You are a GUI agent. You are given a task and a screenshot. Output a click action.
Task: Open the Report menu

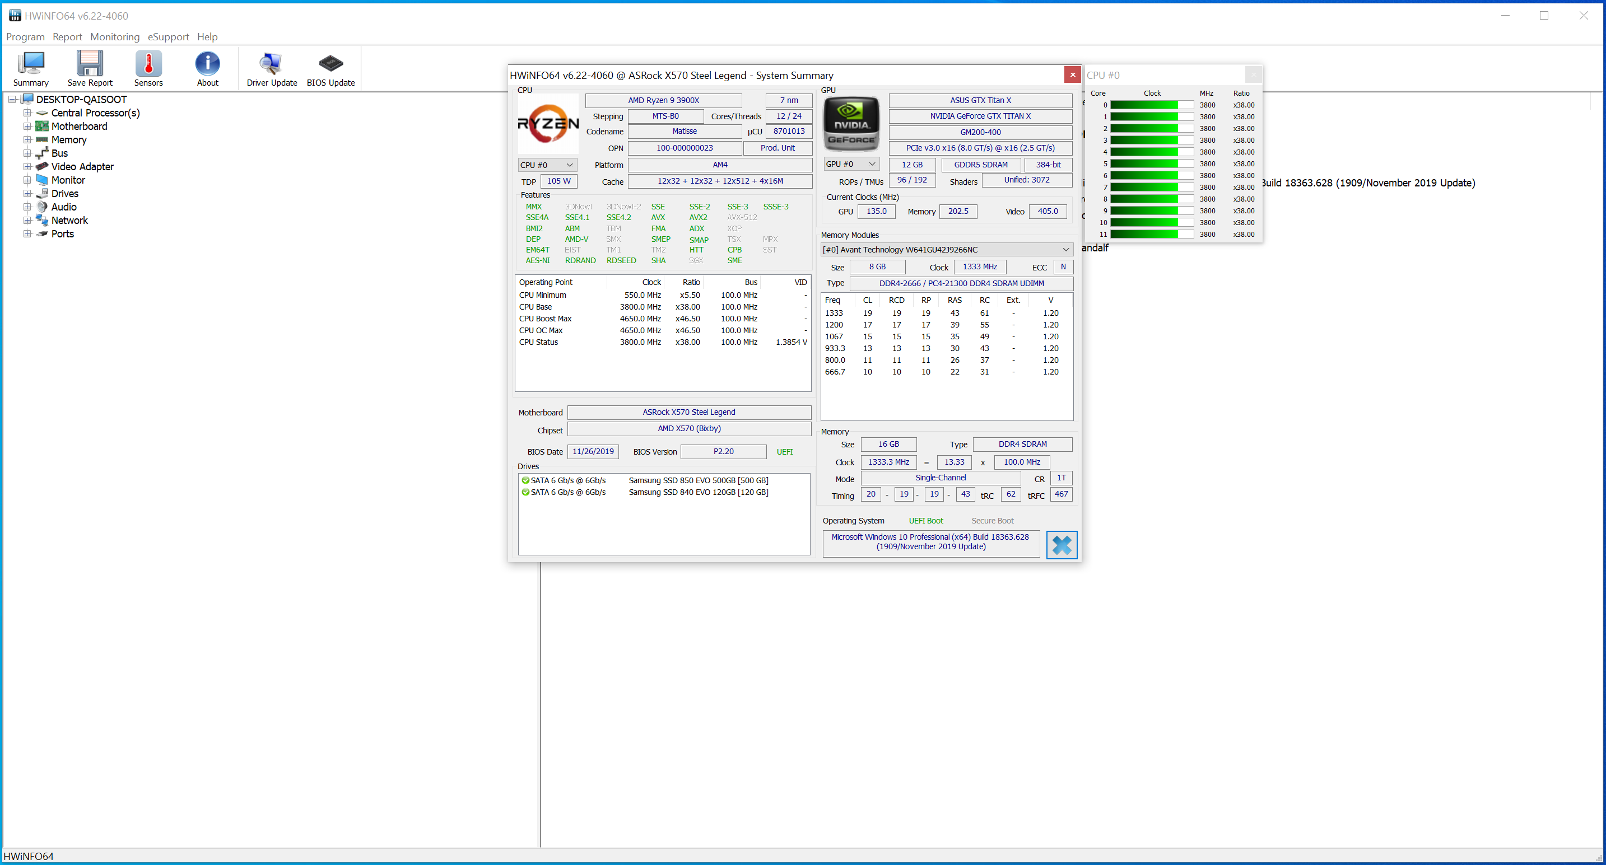(67, 37)
